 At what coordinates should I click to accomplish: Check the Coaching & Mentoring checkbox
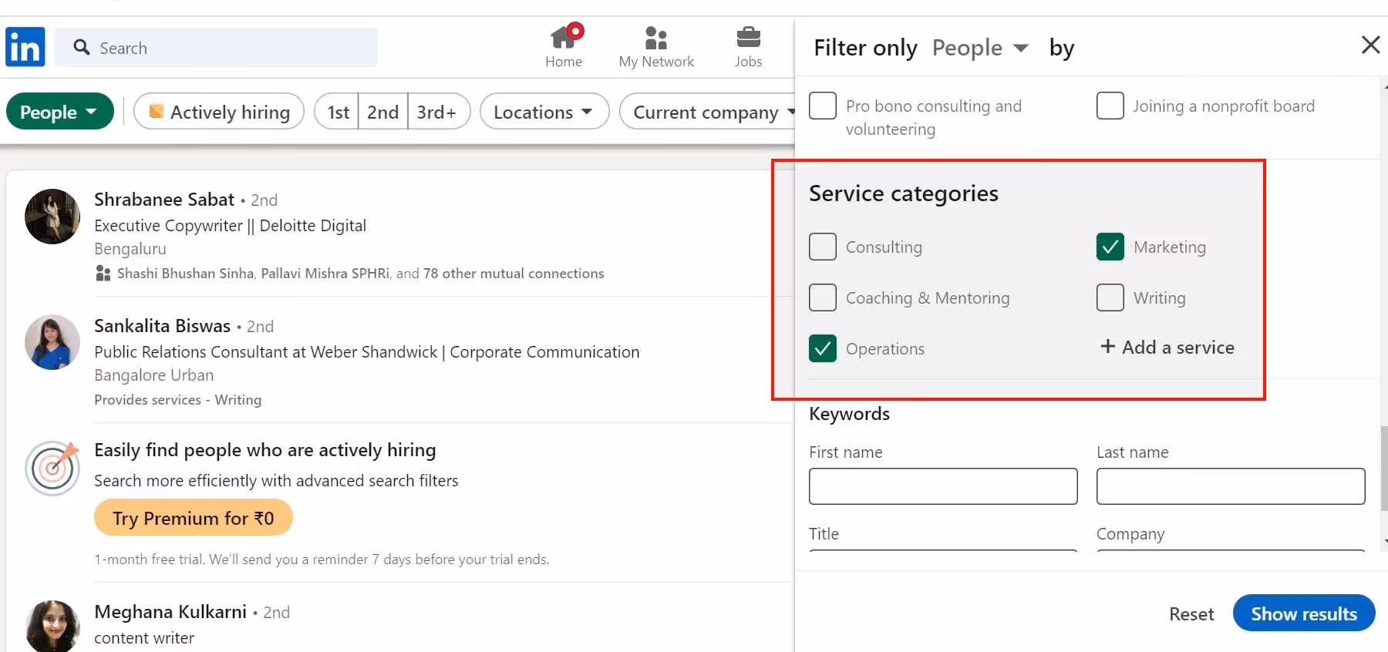(823, 297)
